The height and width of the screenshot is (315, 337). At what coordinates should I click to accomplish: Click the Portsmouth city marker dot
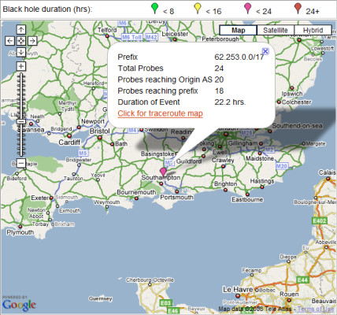tap(177, 191)
